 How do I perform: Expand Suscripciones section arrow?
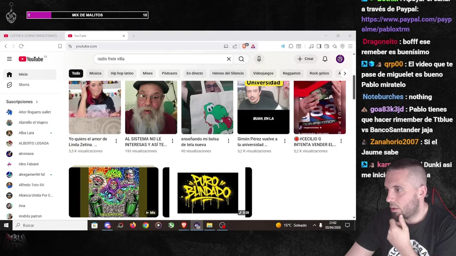pos(37,102)
